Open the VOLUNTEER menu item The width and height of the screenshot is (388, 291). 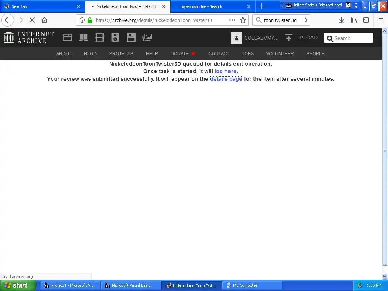280,54
